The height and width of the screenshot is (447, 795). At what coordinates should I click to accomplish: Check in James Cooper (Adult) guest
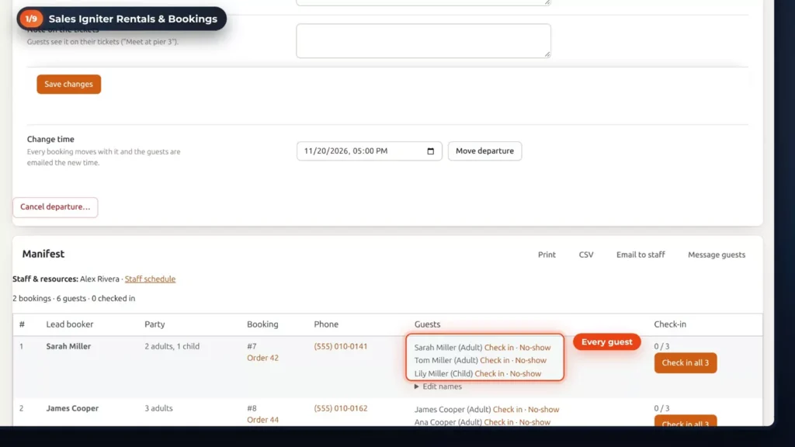pyautogui.click(x=508, y=410)
